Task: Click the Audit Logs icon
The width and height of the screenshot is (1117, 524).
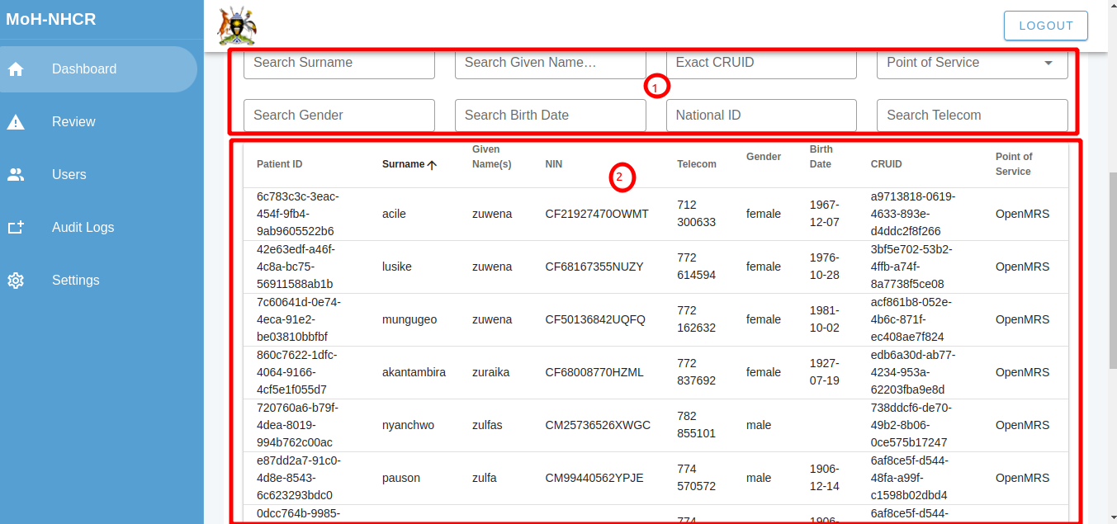Action: [x=16, y=228]
